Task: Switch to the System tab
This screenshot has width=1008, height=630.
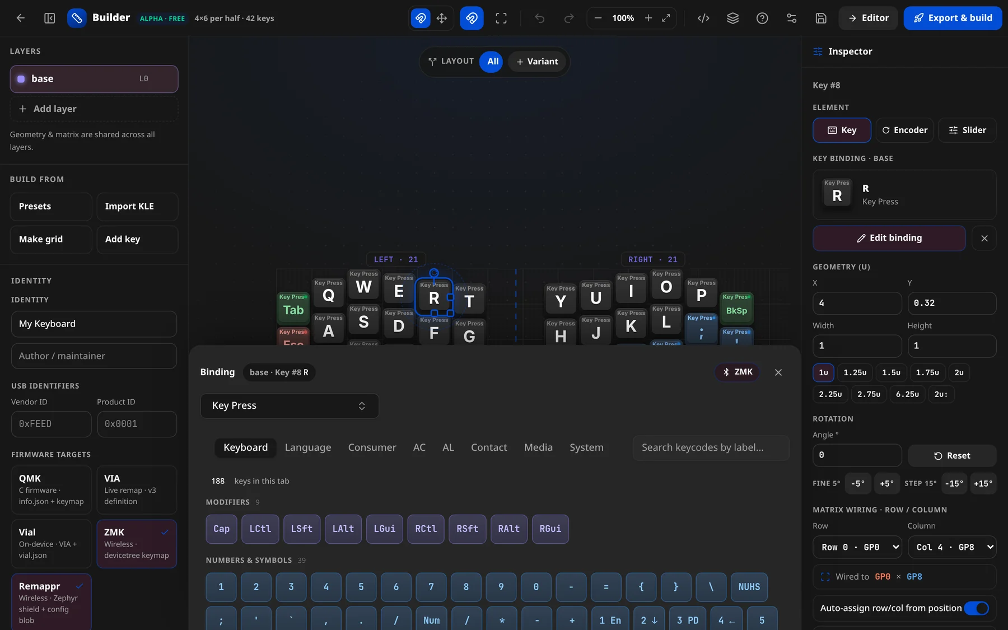Action: click(586, 447)
